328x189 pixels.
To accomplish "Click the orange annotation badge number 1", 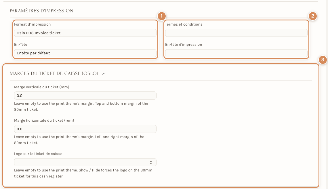I will coord(161,16).
